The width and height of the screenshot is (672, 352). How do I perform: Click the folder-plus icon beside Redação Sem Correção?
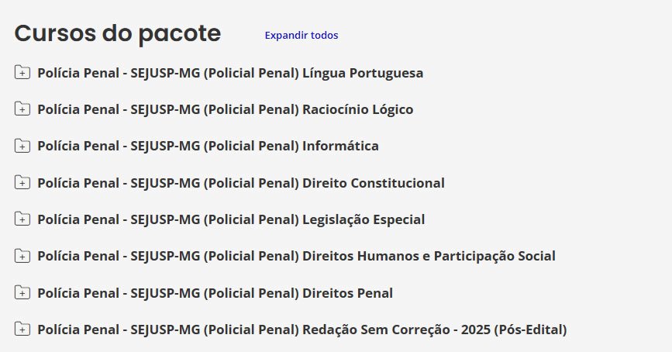(22, 330)
